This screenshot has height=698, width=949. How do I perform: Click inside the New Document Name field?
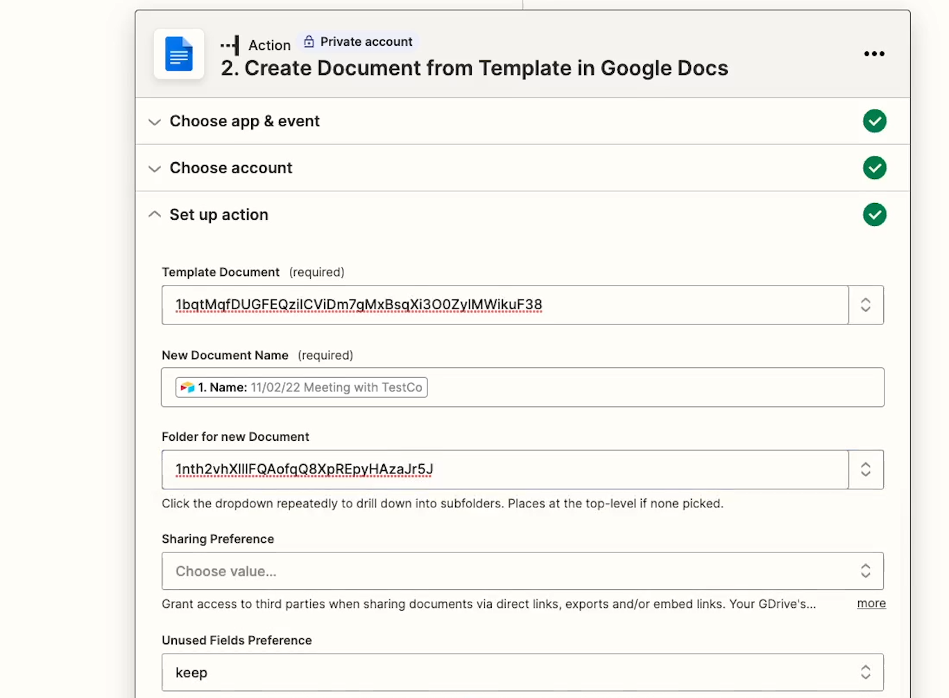[x=522, y=387]
